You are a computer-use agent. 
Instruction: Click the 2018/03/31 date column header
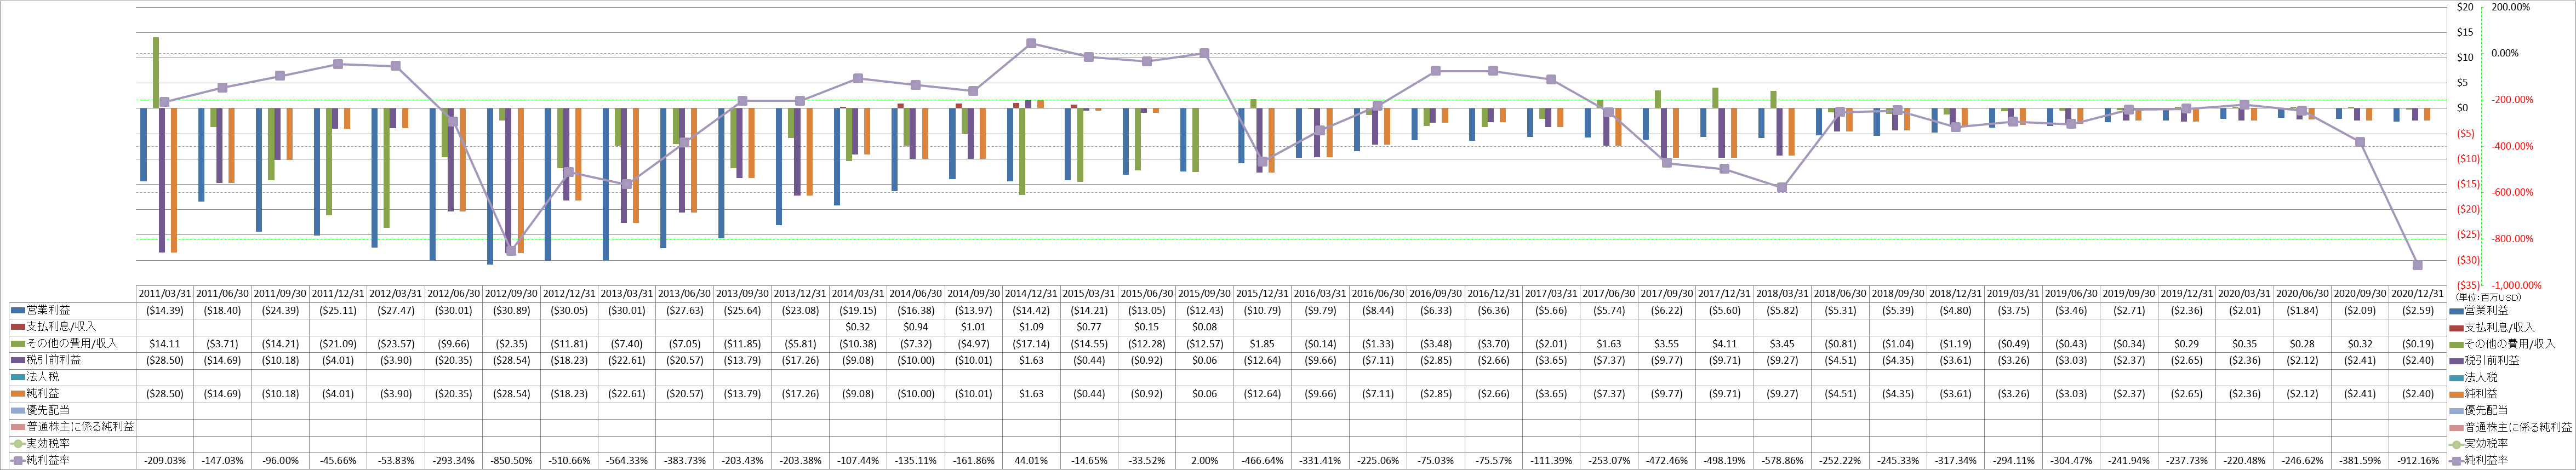(1783, 294)
